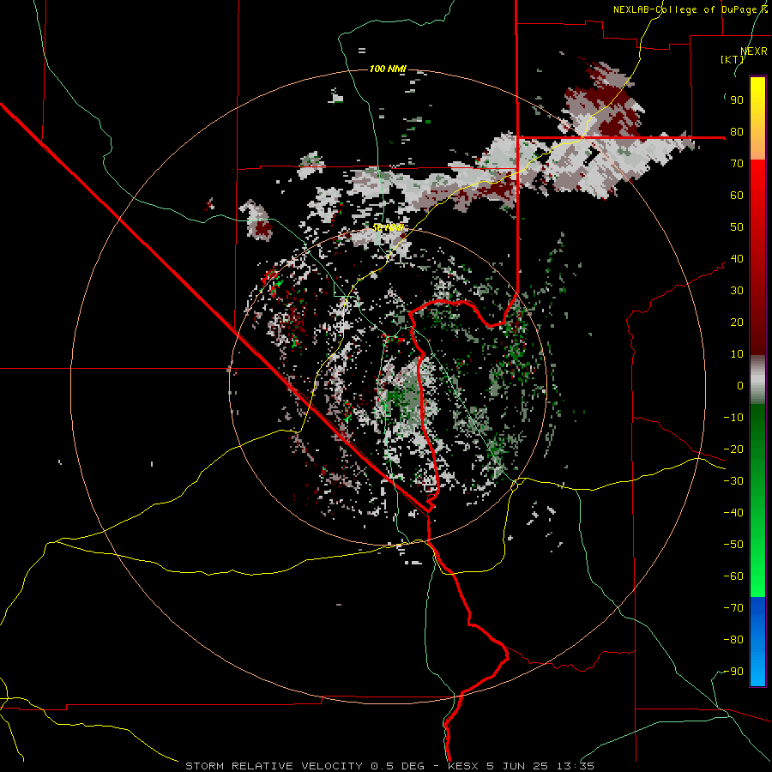
Task: Click the gray zero-velocity segment of the color bar
Action: [x=757, y=380]
